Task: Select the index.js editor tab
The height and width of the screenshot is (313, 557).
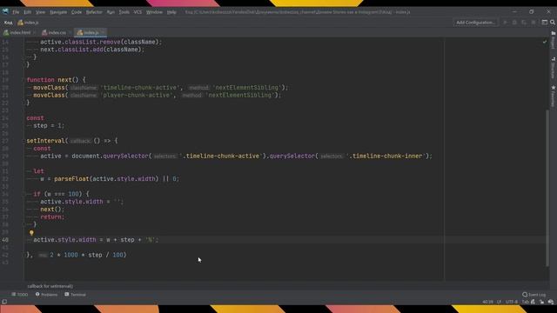Action: point(91,33)
